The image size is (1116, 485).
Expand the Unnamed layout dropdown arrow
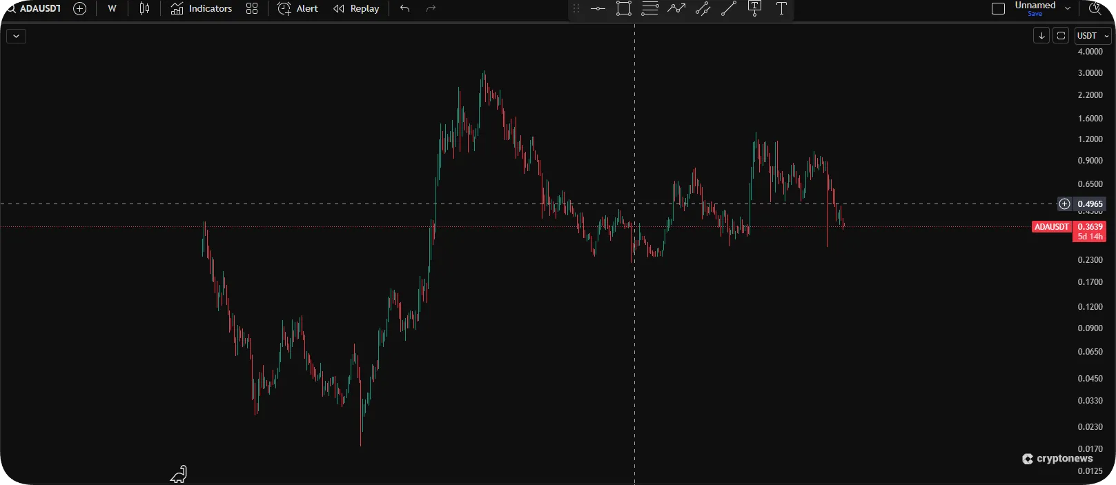[x=1068, y=8]
